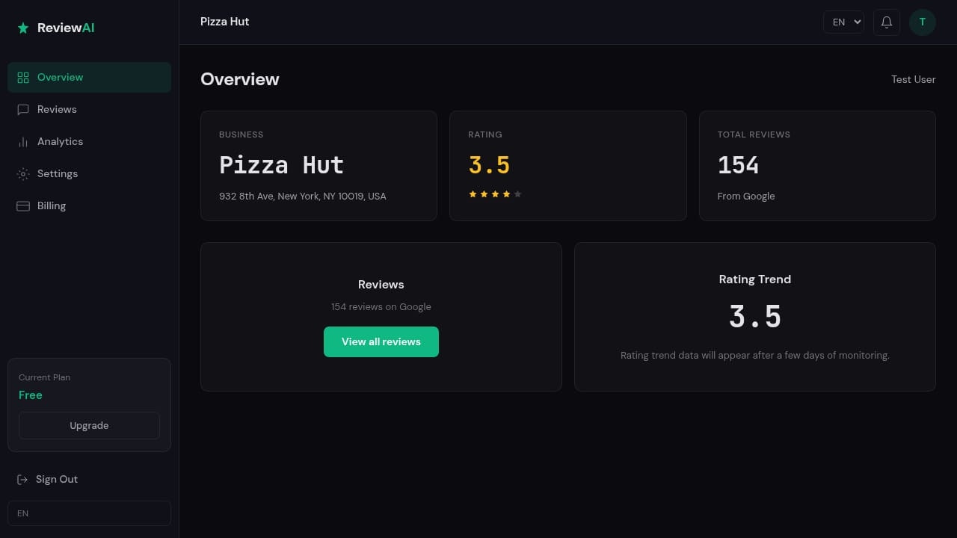Click the Overview page heading
The width and height of the screenshot is (957, 538).
[240, 79]
